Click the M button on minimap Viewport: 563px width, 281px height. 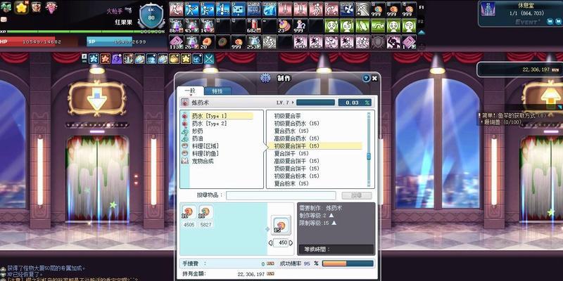pos(558,22)
